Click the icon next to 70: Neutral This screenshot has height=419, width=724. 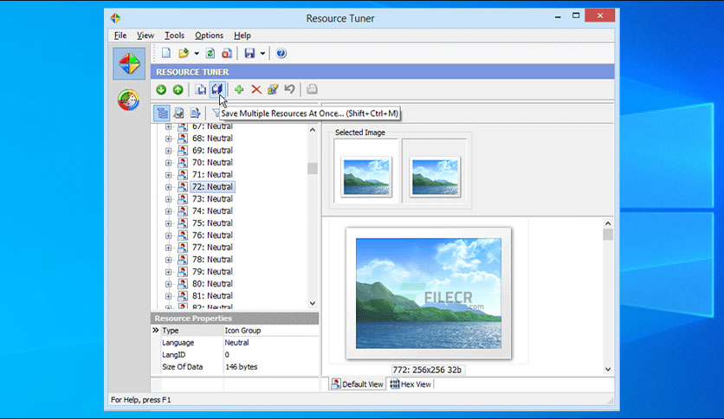coord(183,163)
